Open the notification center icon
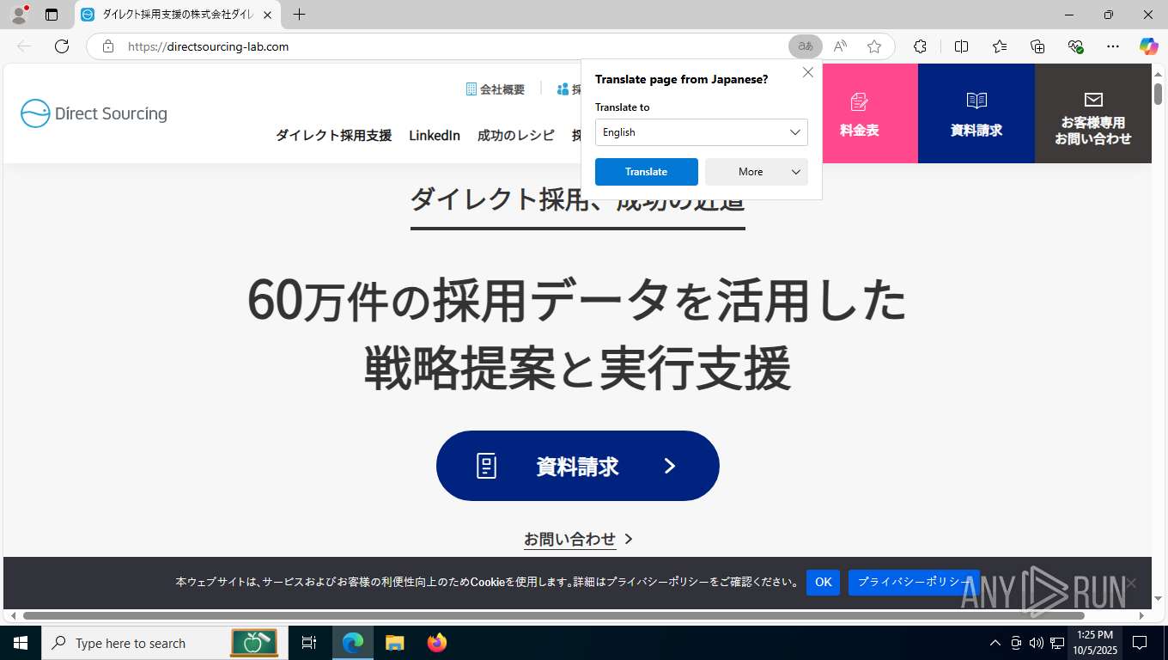This screenshot has height=660, width=1168. point(1140,643)
